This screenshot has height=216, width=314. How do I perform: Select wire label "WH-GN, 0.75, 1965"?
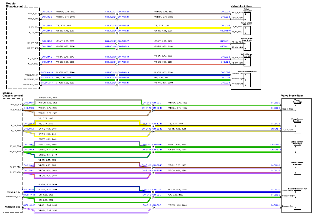pos(178,103)
